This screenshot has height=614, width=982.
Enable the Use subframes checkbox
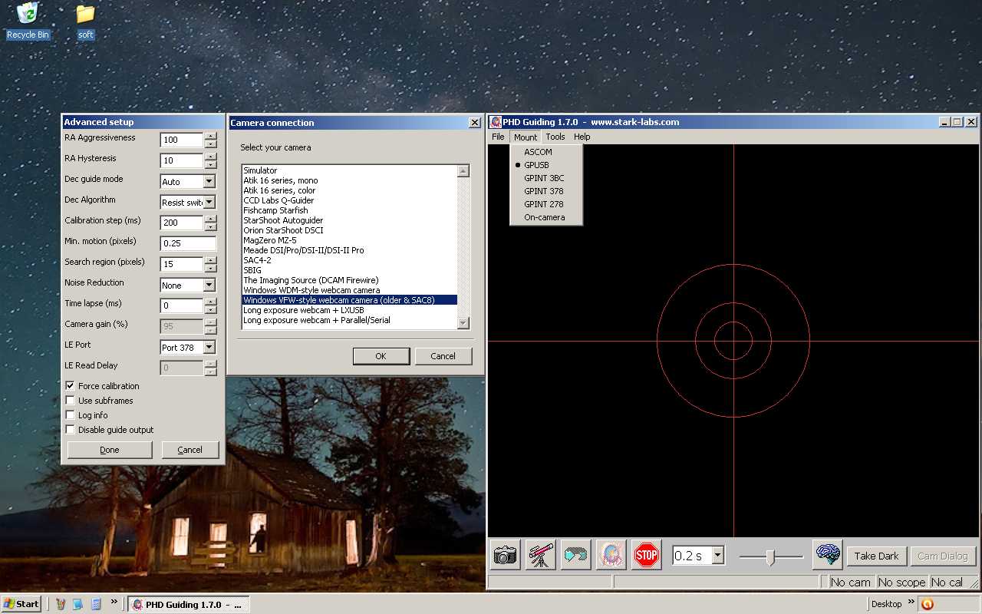point(71,401)
